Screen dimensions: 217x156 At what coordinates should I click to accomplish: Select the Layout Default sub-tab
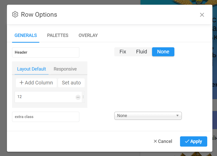point(31,69)
